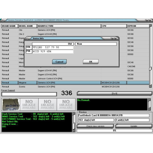Click vehicle list scrollbar up arrow
This screenshot has width=153, height=153.
(151, 25)
